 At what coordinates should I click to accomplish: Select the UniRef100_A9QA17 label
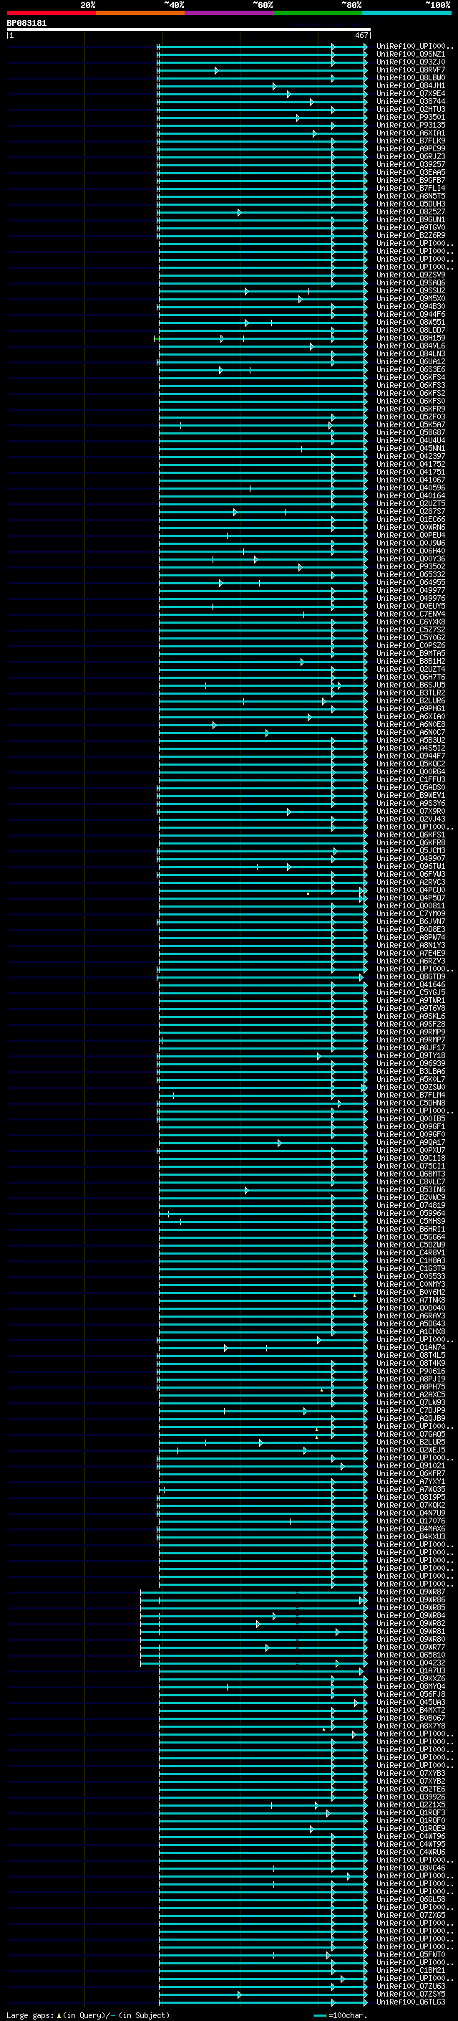point(411,1142)
